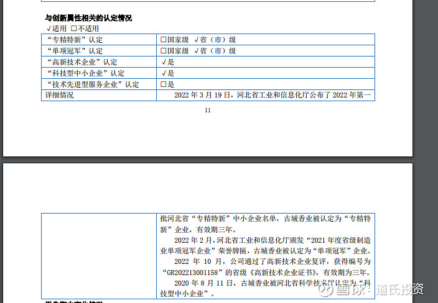Viewport: 438px width, 303px height.
Task: Check 是 box for 技术先进型服务企业 认定
Action: pos(164,84)
